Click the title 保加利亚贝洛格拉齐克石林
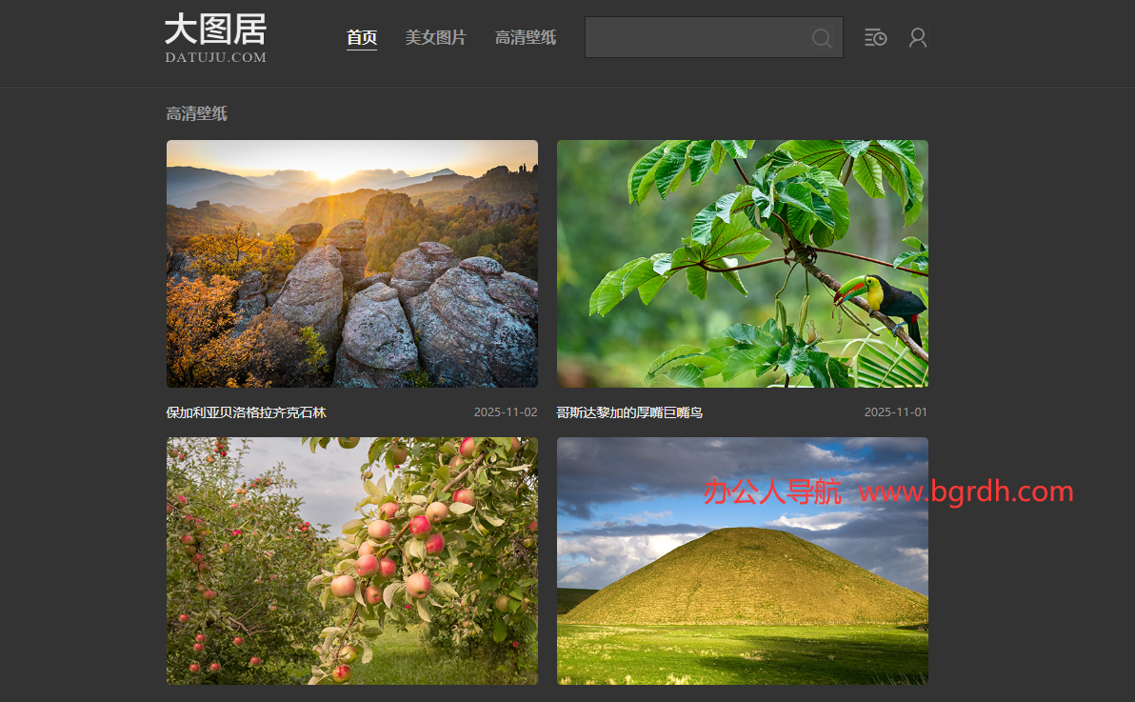1135x702 pixels. tap(246, 412)
